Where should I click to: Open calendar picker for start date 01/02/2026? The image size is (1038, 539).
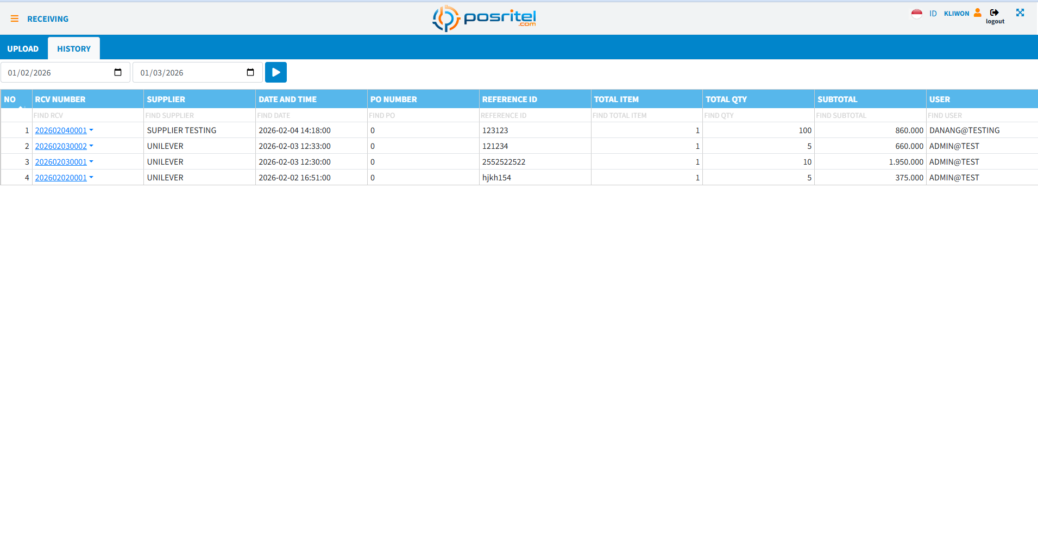(118, 72)
